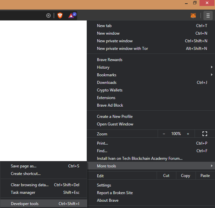Choose Create a New Profile
Viewport: 215px width, 208px height.
(151, 117)
